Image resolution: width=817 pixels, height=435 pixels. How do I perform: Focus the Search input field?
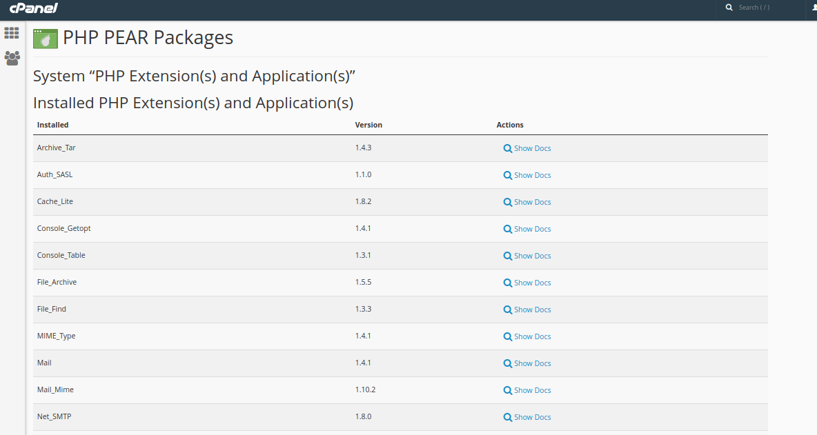pos(766,8)
